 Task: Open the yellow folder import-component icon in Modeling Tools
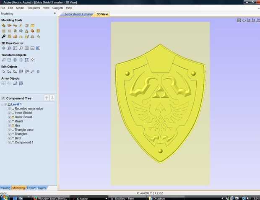(x=33, y=26)
